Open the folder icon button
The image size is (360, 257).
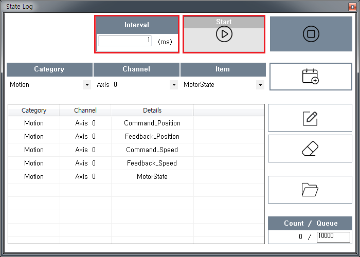click(310, 190)
